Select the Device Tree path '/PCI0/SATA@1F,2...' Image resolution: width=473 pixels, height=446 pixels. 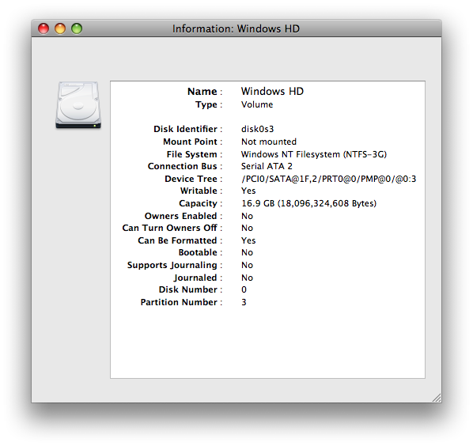(328, 179)
